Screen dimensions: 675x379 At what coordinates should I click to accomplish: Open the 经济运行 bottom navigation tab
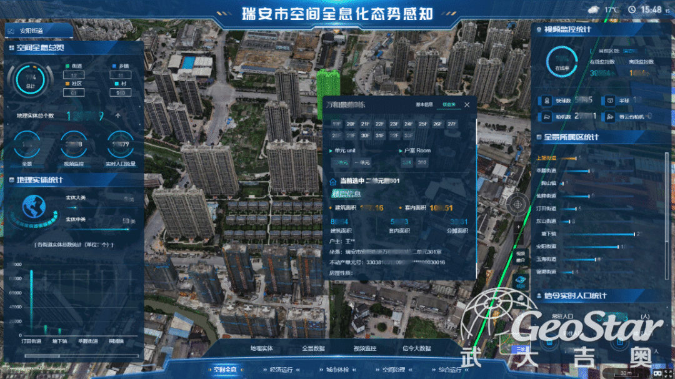click(281, 370)
